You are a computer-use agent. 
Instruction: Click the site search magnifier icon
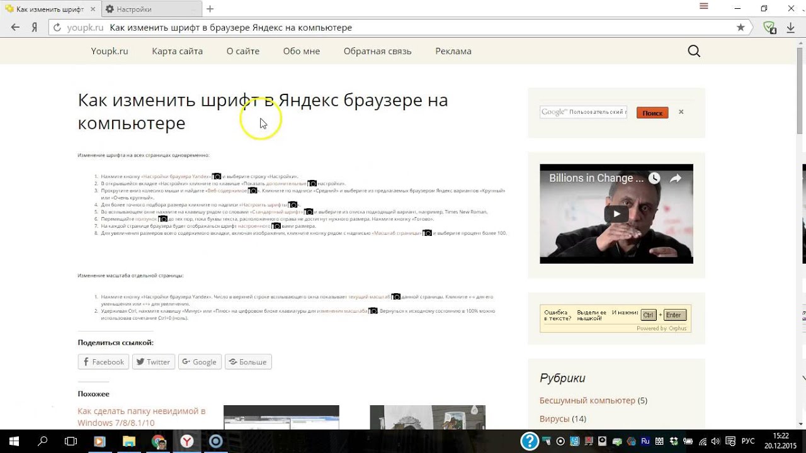(x=694, y=51)
